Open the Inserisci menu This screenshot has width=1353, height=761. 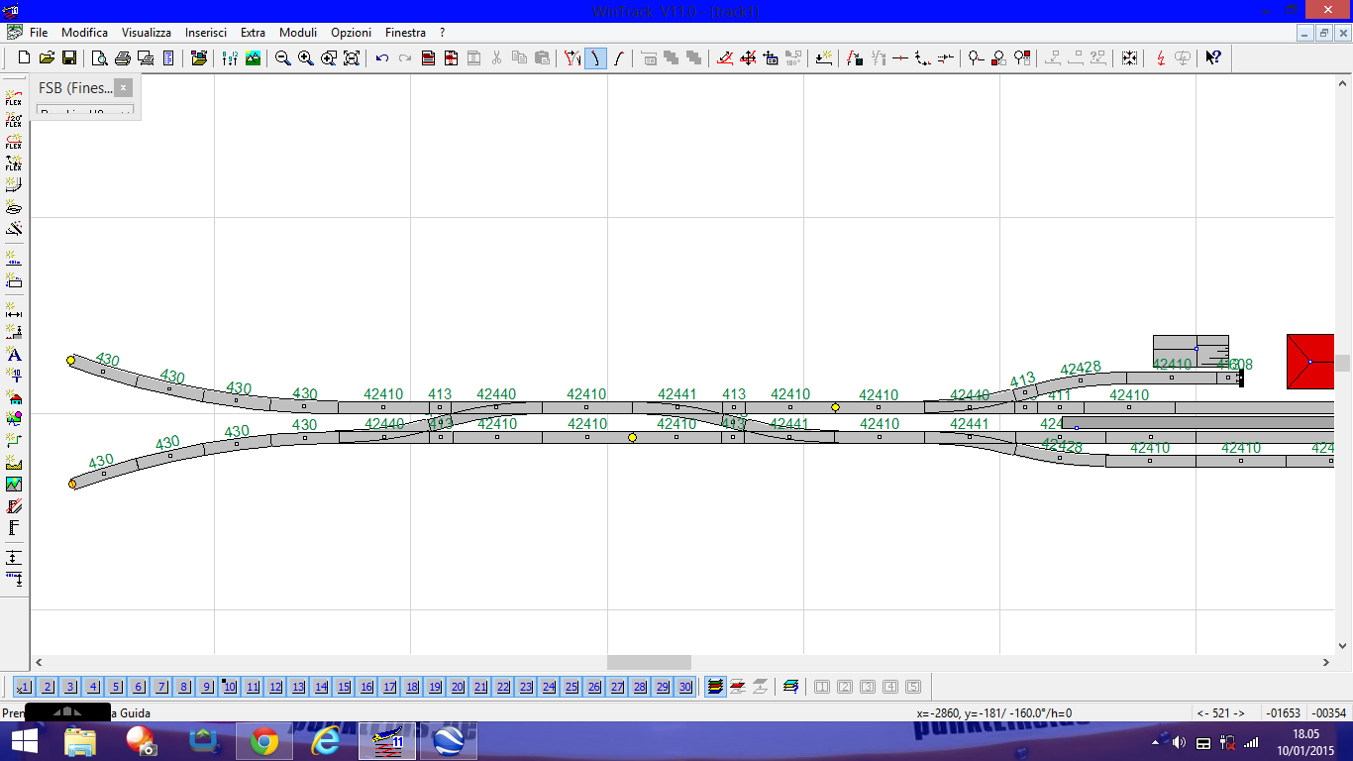(x=205, y=33)
